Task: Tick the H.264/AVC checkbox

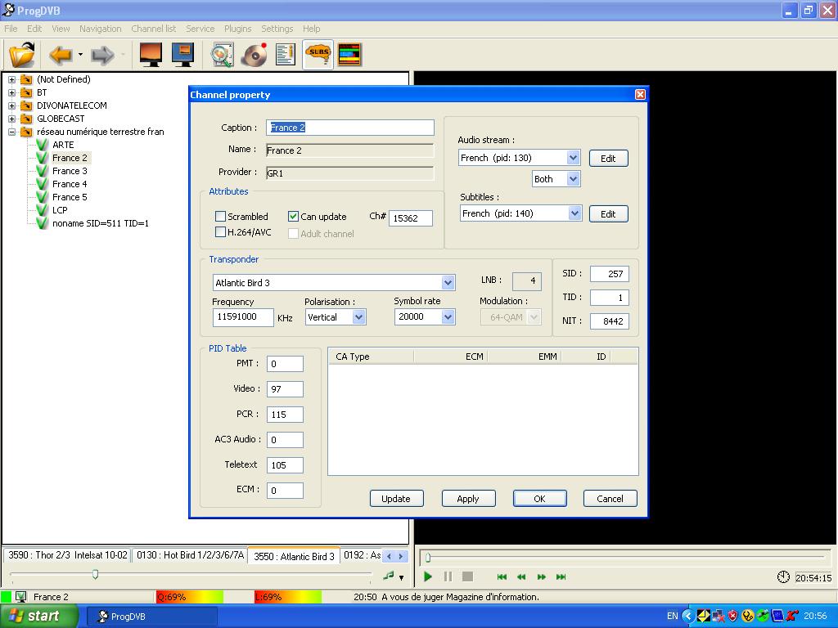Action: pyautogui.click(x=220, y=231)
